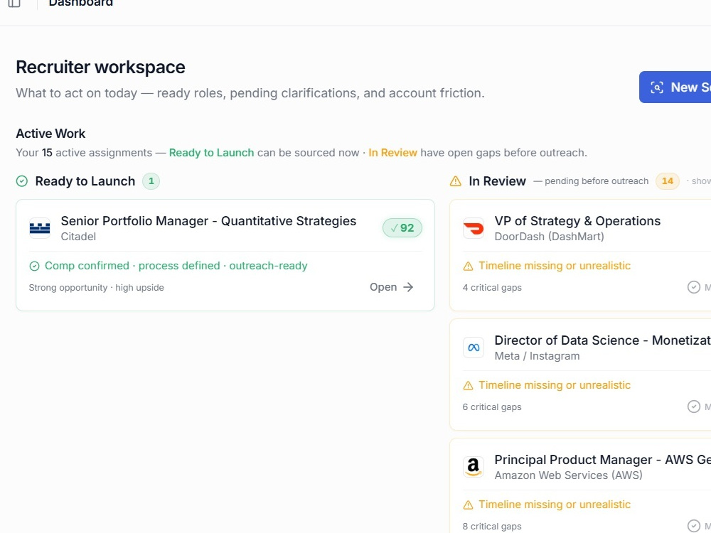Click the AWS card check circle
The image size is (711, 533).
pyautogui.click(x=694, y=526)
